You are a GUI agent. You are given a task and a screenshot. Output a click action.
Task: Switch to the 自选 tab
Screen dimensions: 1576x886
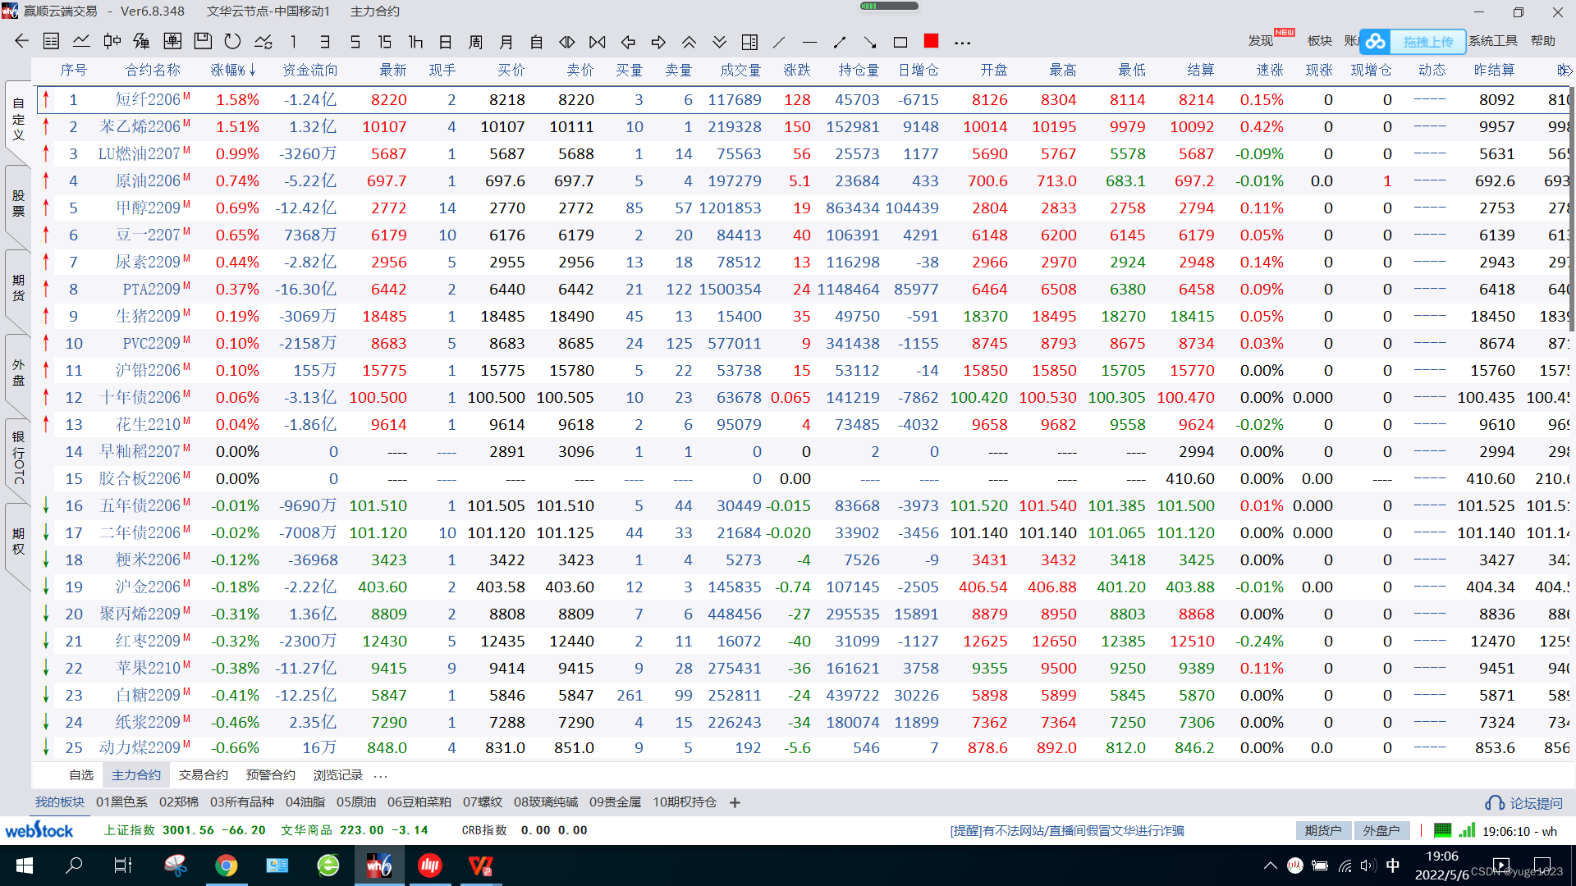[81, 774]
